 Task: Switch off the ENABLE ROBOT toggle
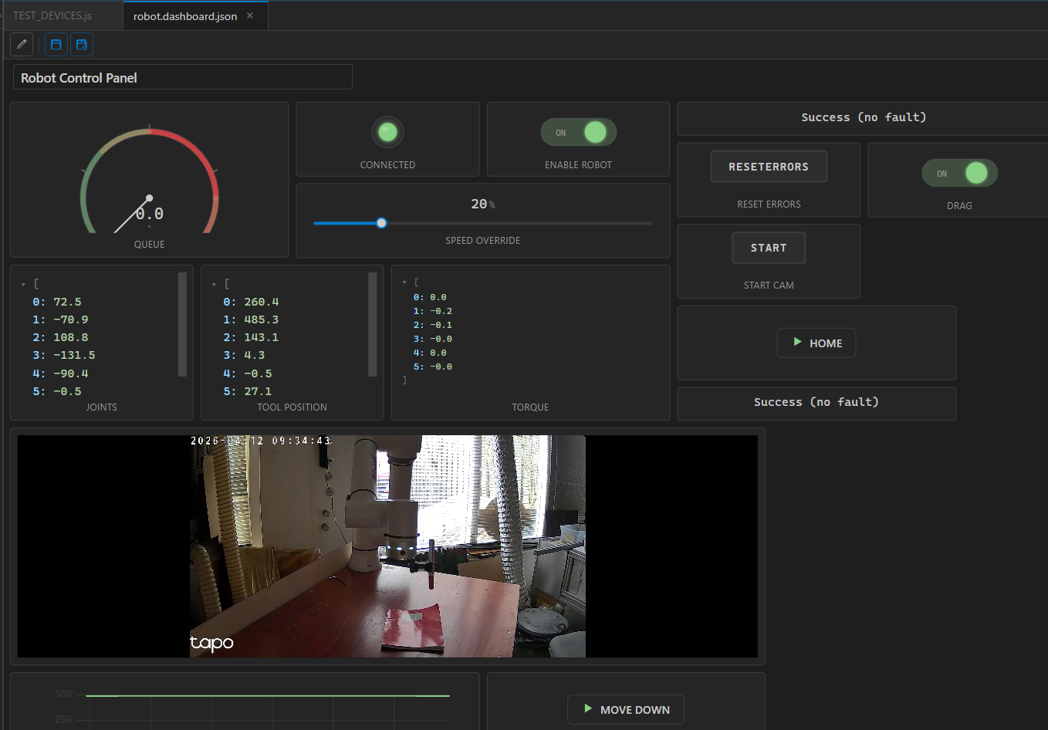point(579,132)
